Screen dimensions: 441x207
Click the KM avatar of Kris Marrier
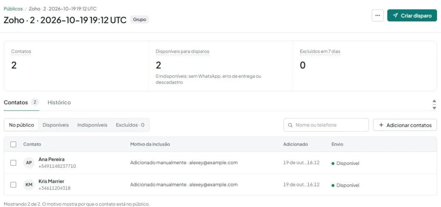point(29,184)
